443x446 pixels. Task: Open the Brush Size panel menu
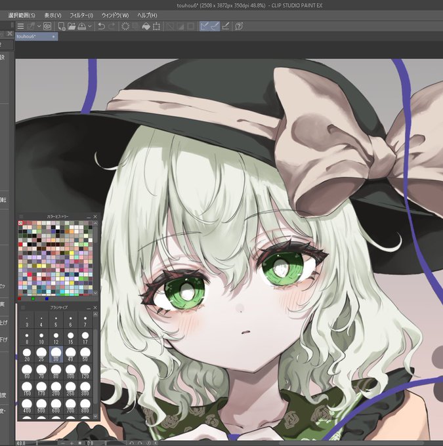coord(23,308)
